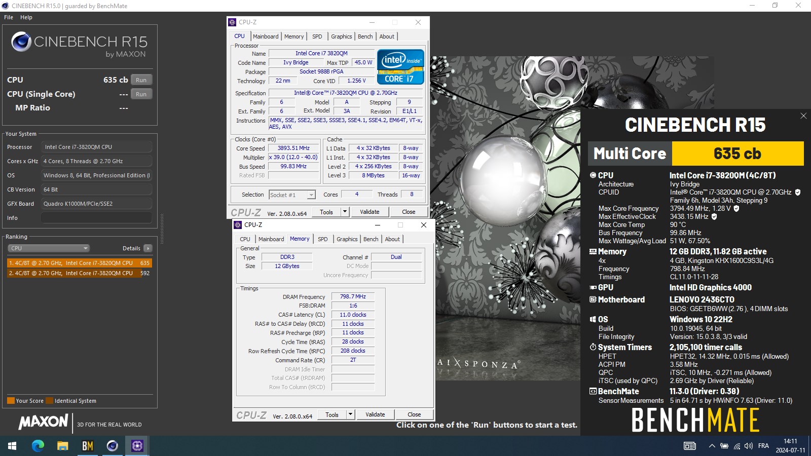The height and width of the screenshot is (456, 811).
Task: Click the Intel Core i7 inside badge
Action: pos(400,66)
